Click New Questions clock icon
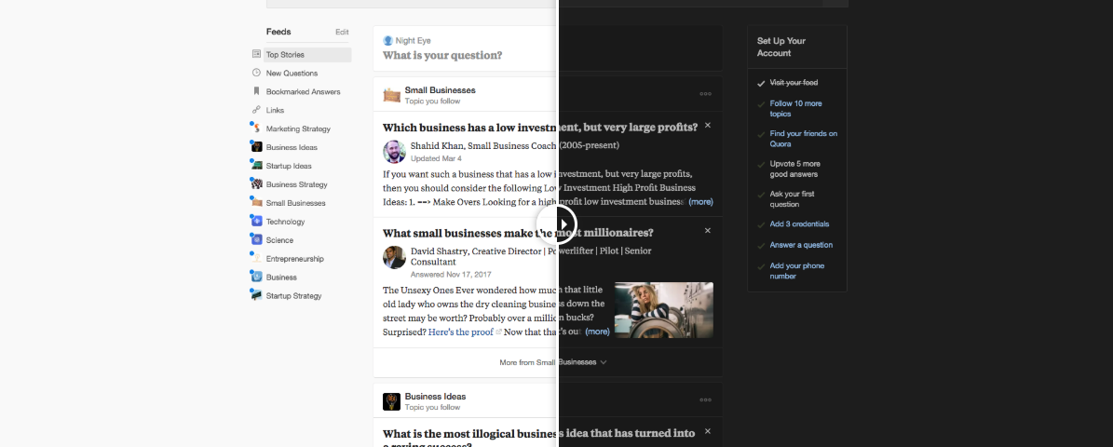1113x447 pixels. coord(256,73)
